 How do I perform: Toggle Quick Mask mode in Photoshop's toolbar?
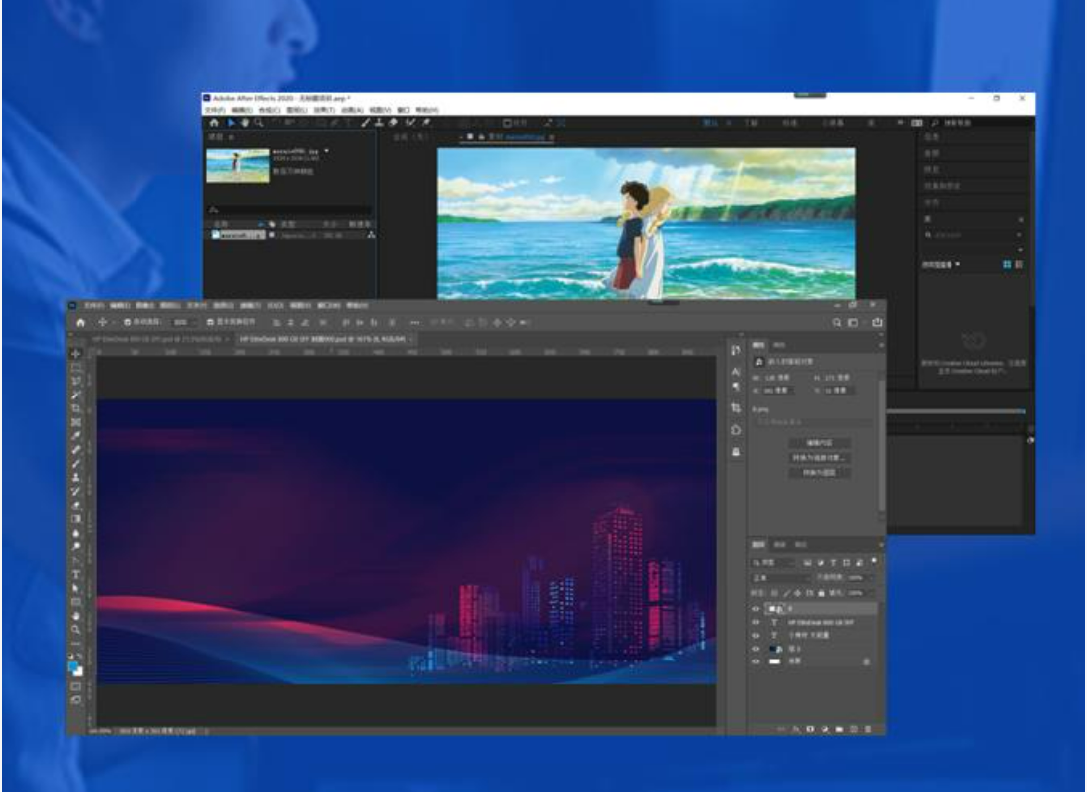tap(76, 686)
